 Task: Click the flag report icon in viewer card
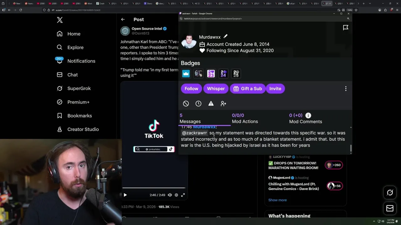pyautogui.click(x=346, y=28)
